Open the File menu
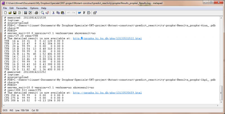 [x=5, y=8]
